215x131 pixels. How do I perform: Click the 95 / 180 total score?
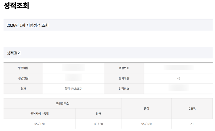(146, 124)
